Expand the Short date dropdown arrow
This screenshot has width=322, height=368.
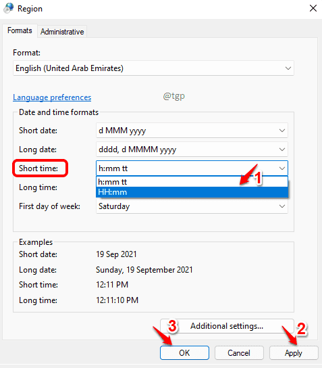[x=282, y=131]
